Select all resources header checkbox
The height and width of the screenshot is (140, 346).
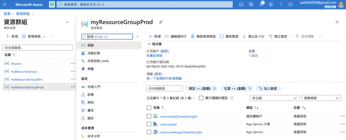pos(149,108)
